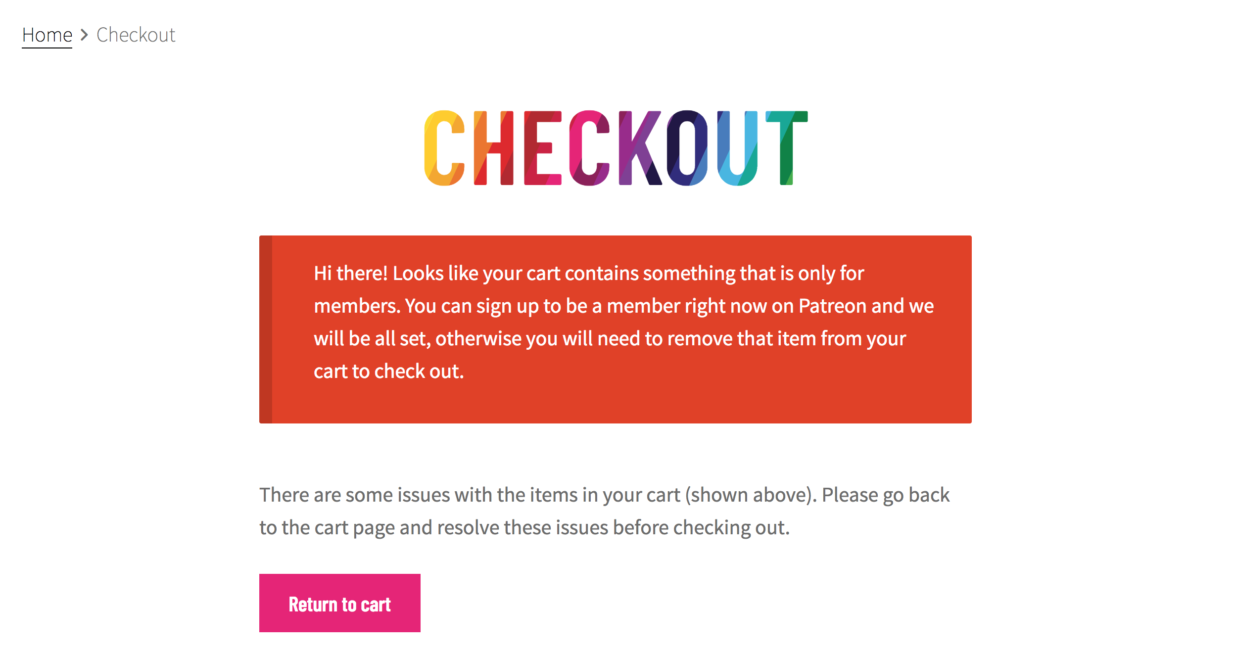Click the navy letter O in heading

click(687, 148)
